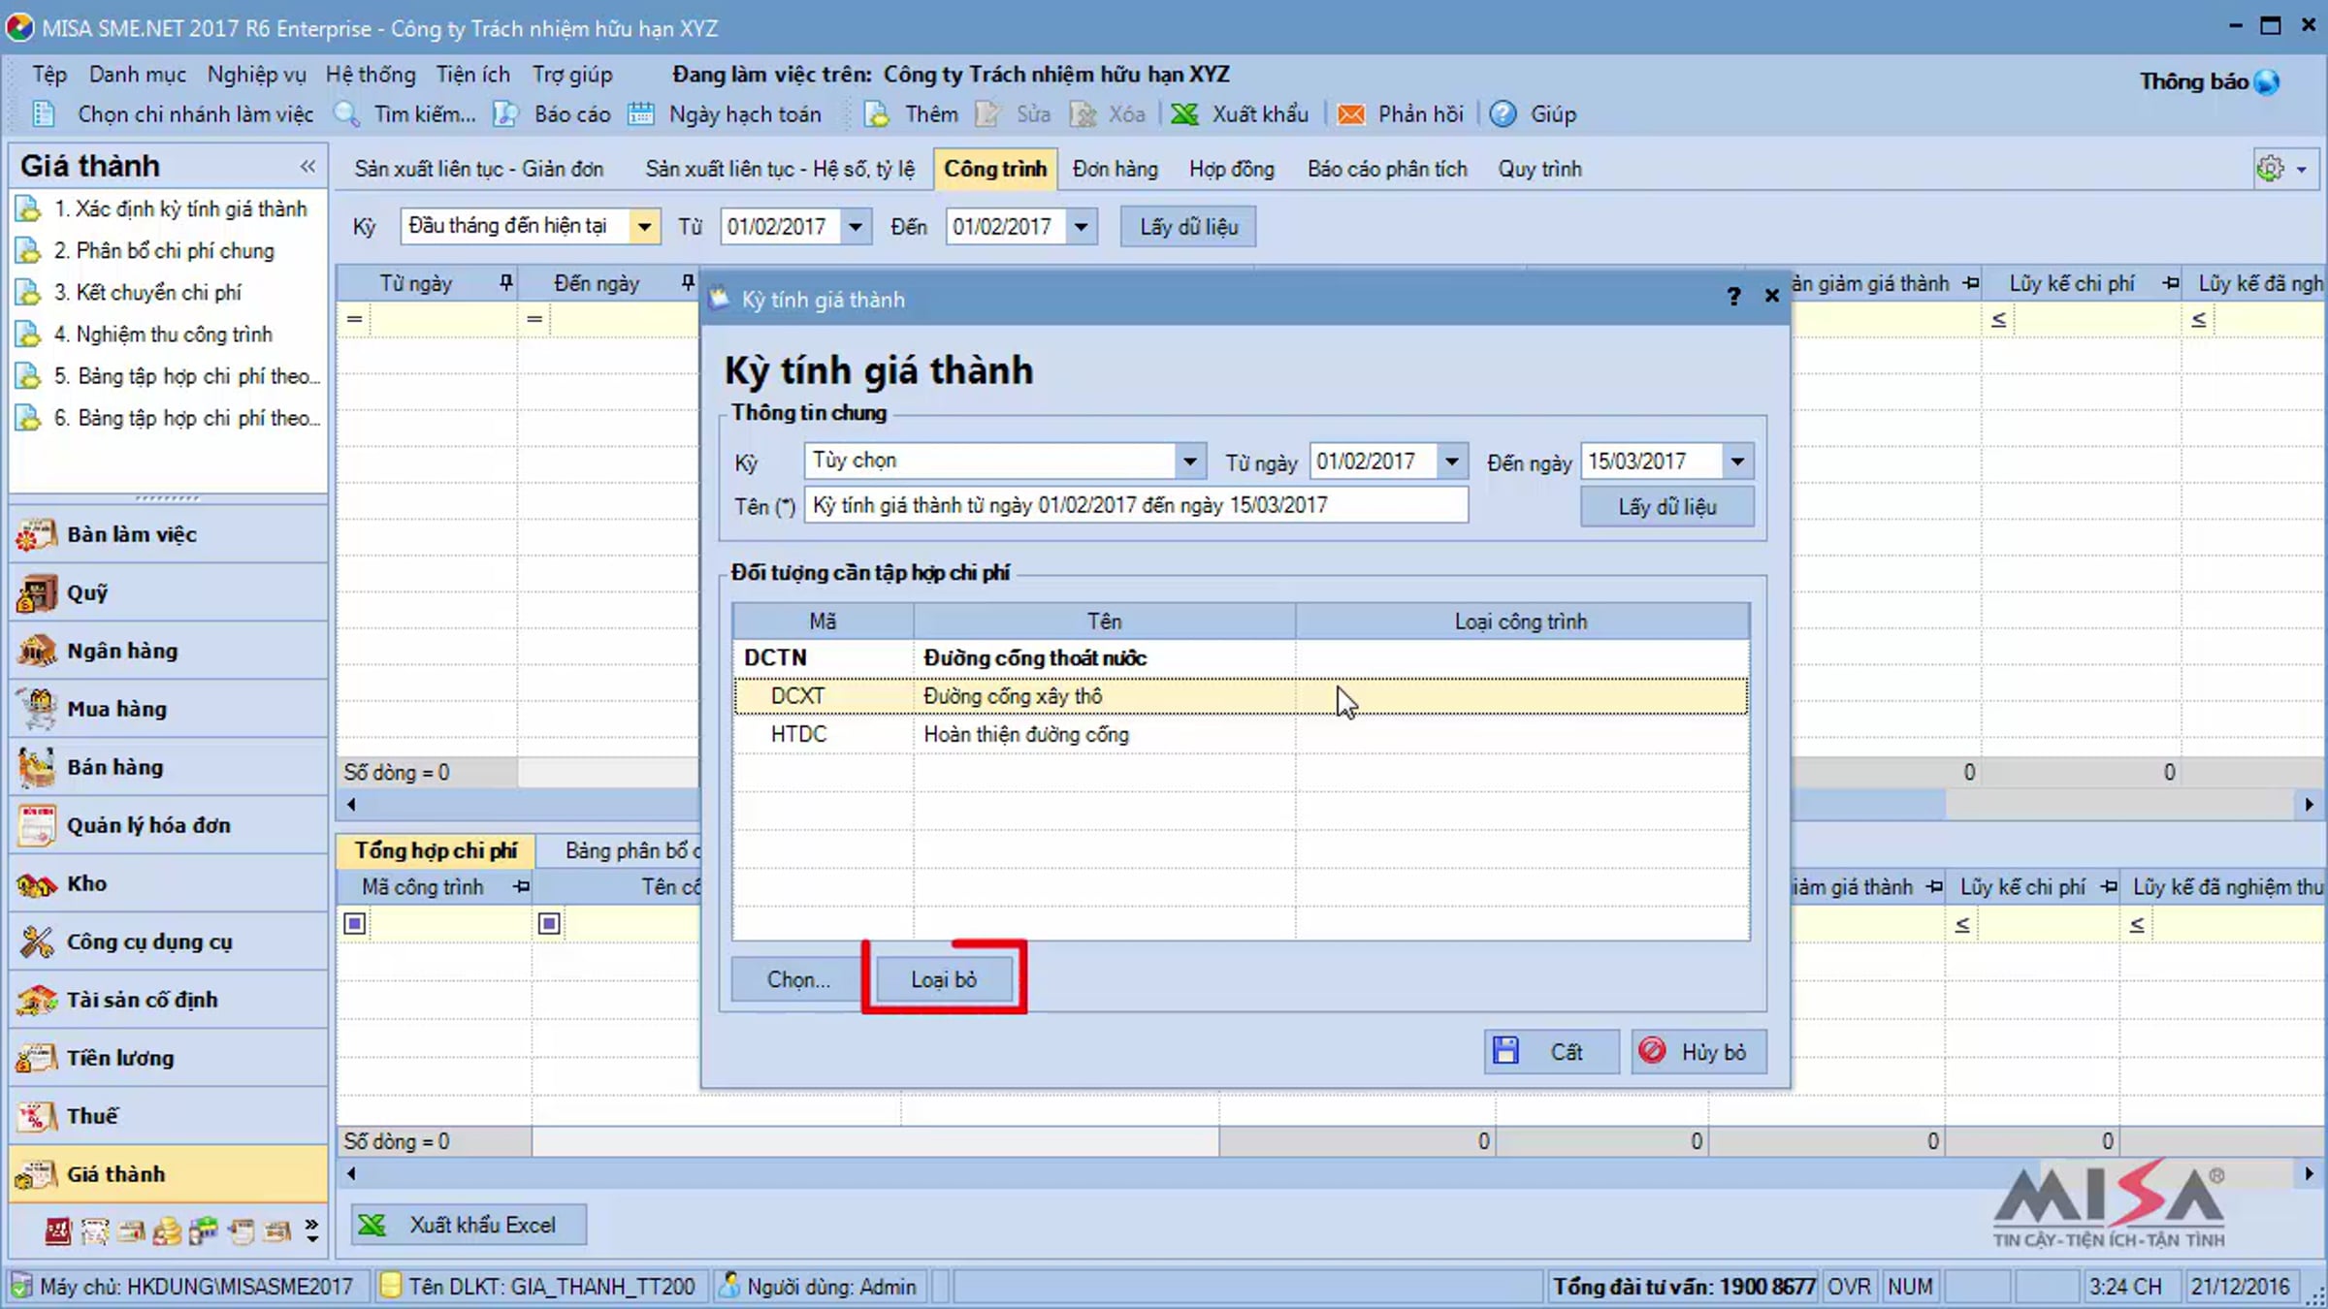Open the Thông báo globe notification
Viewport: 2328px width, 1309px height.
click(x=2267, y=82)
